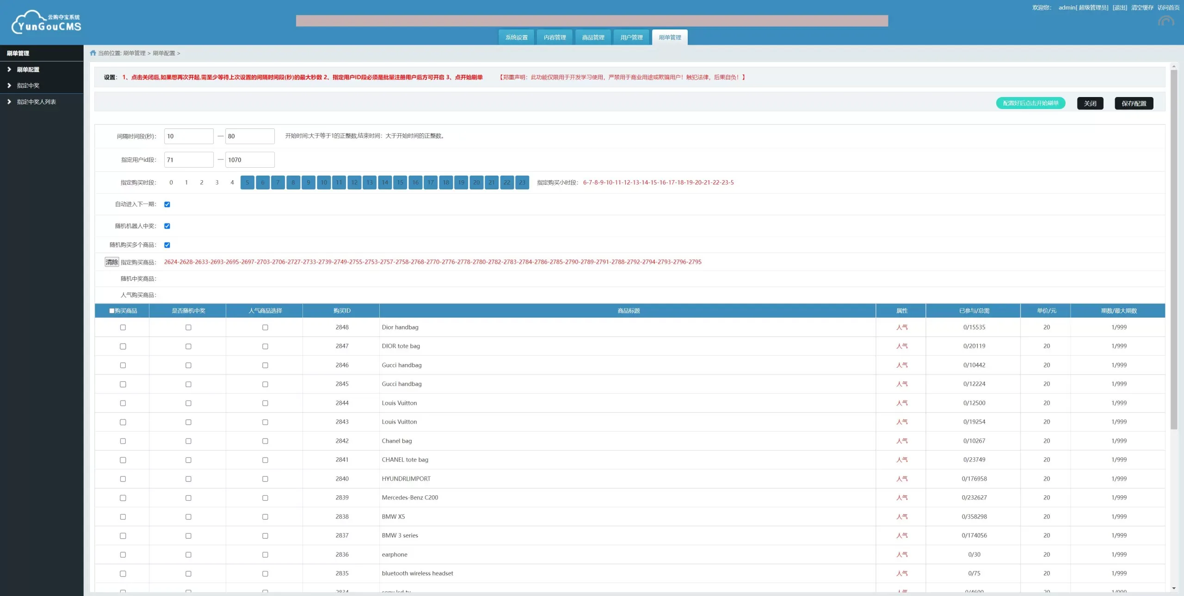Click the arrow icon beside 指定中奖
Image resolution: width=1184 pixels, height=596 pixels.
9,85
